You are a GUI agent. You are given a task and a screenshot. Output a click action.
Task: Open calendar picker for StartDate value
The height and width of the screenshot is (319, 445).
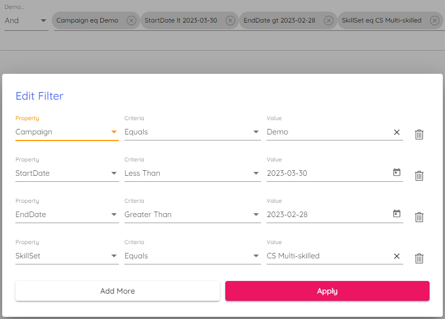pos(397,172)
